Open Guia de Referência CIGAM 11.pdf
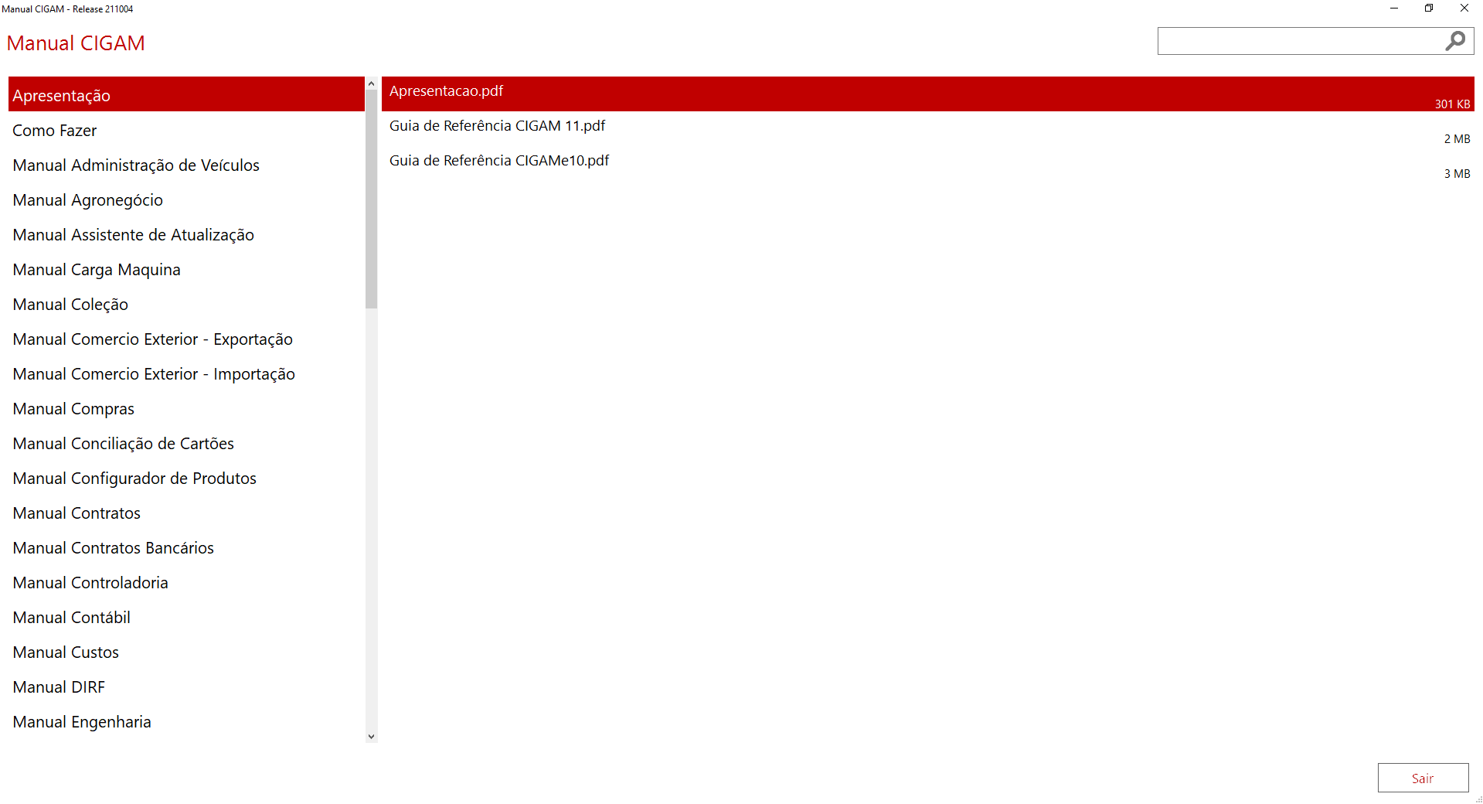The height and width of the screenshot is (804, 1483). [927, 129]
